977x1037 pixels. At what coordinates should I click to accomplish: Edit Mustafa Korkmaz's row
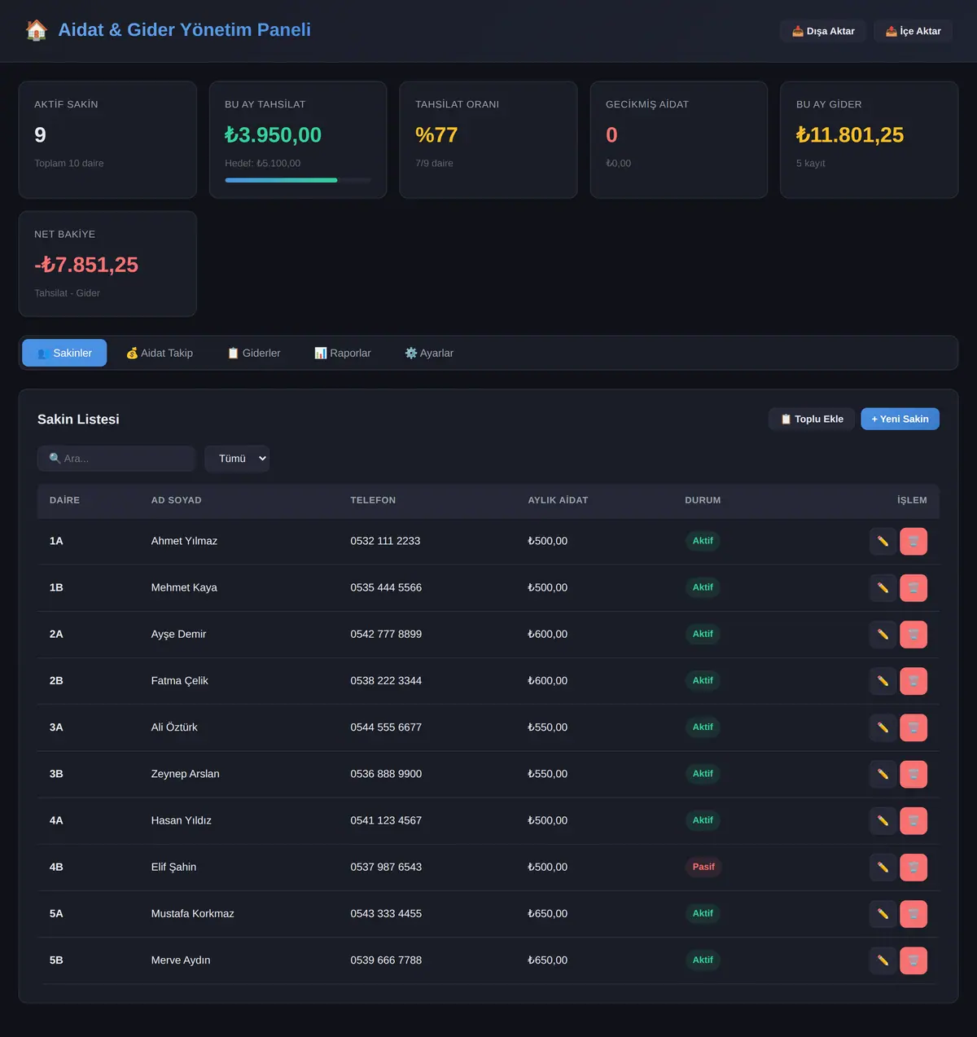point(883,913)
